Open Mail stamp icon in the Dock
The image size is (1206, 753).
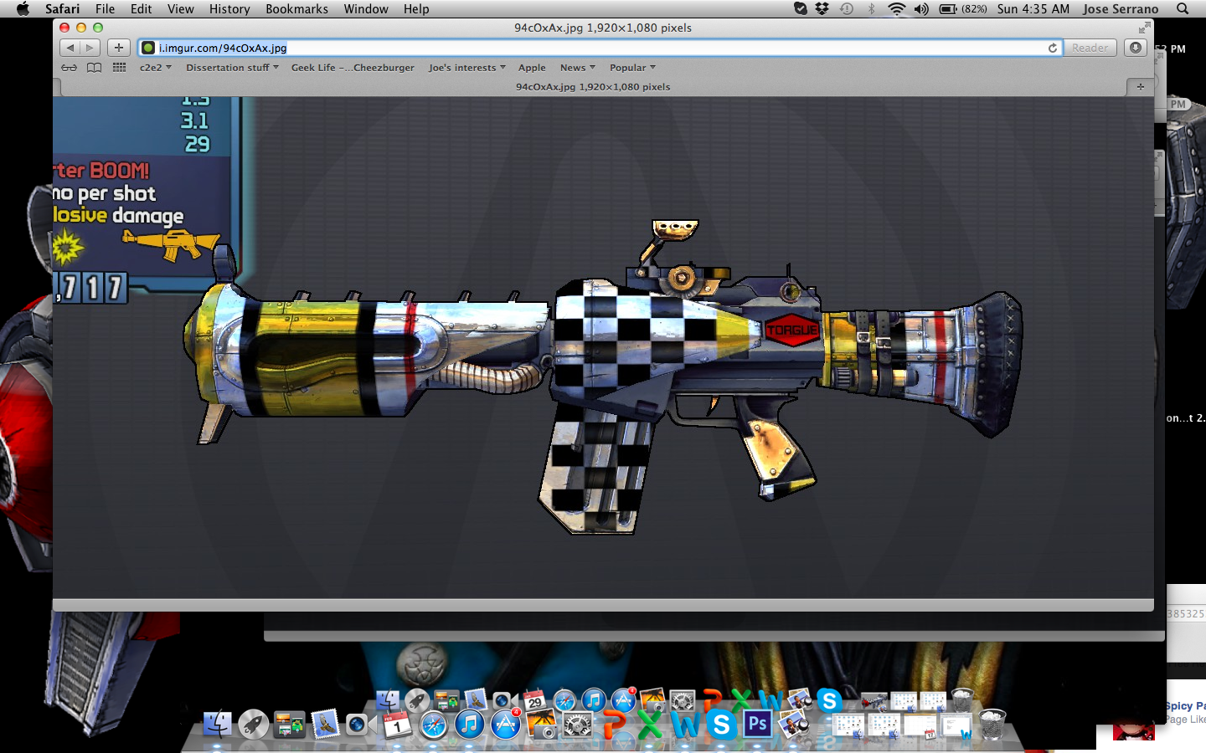pos(326,724)
